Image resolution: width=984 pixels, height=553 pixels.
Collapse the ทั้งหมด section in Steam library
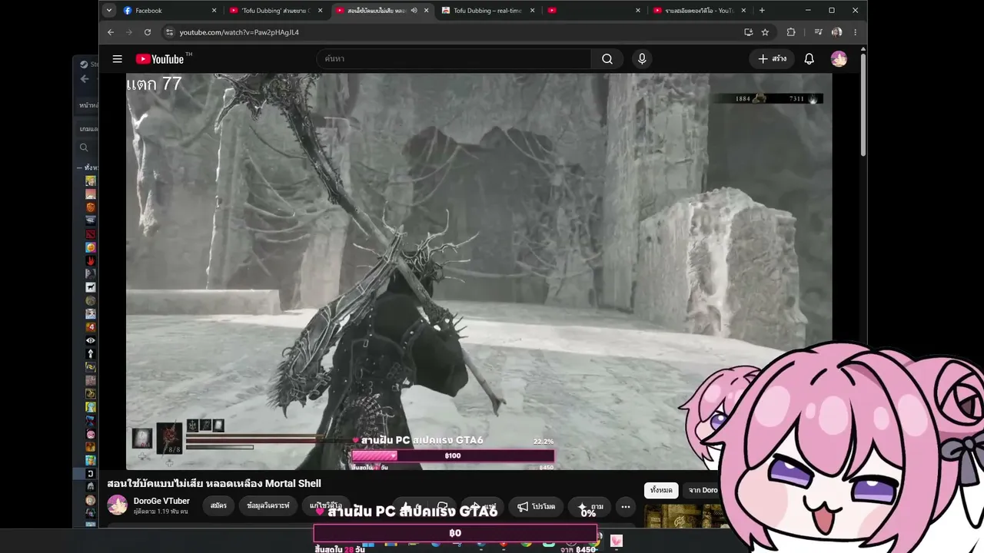[79, 167]
